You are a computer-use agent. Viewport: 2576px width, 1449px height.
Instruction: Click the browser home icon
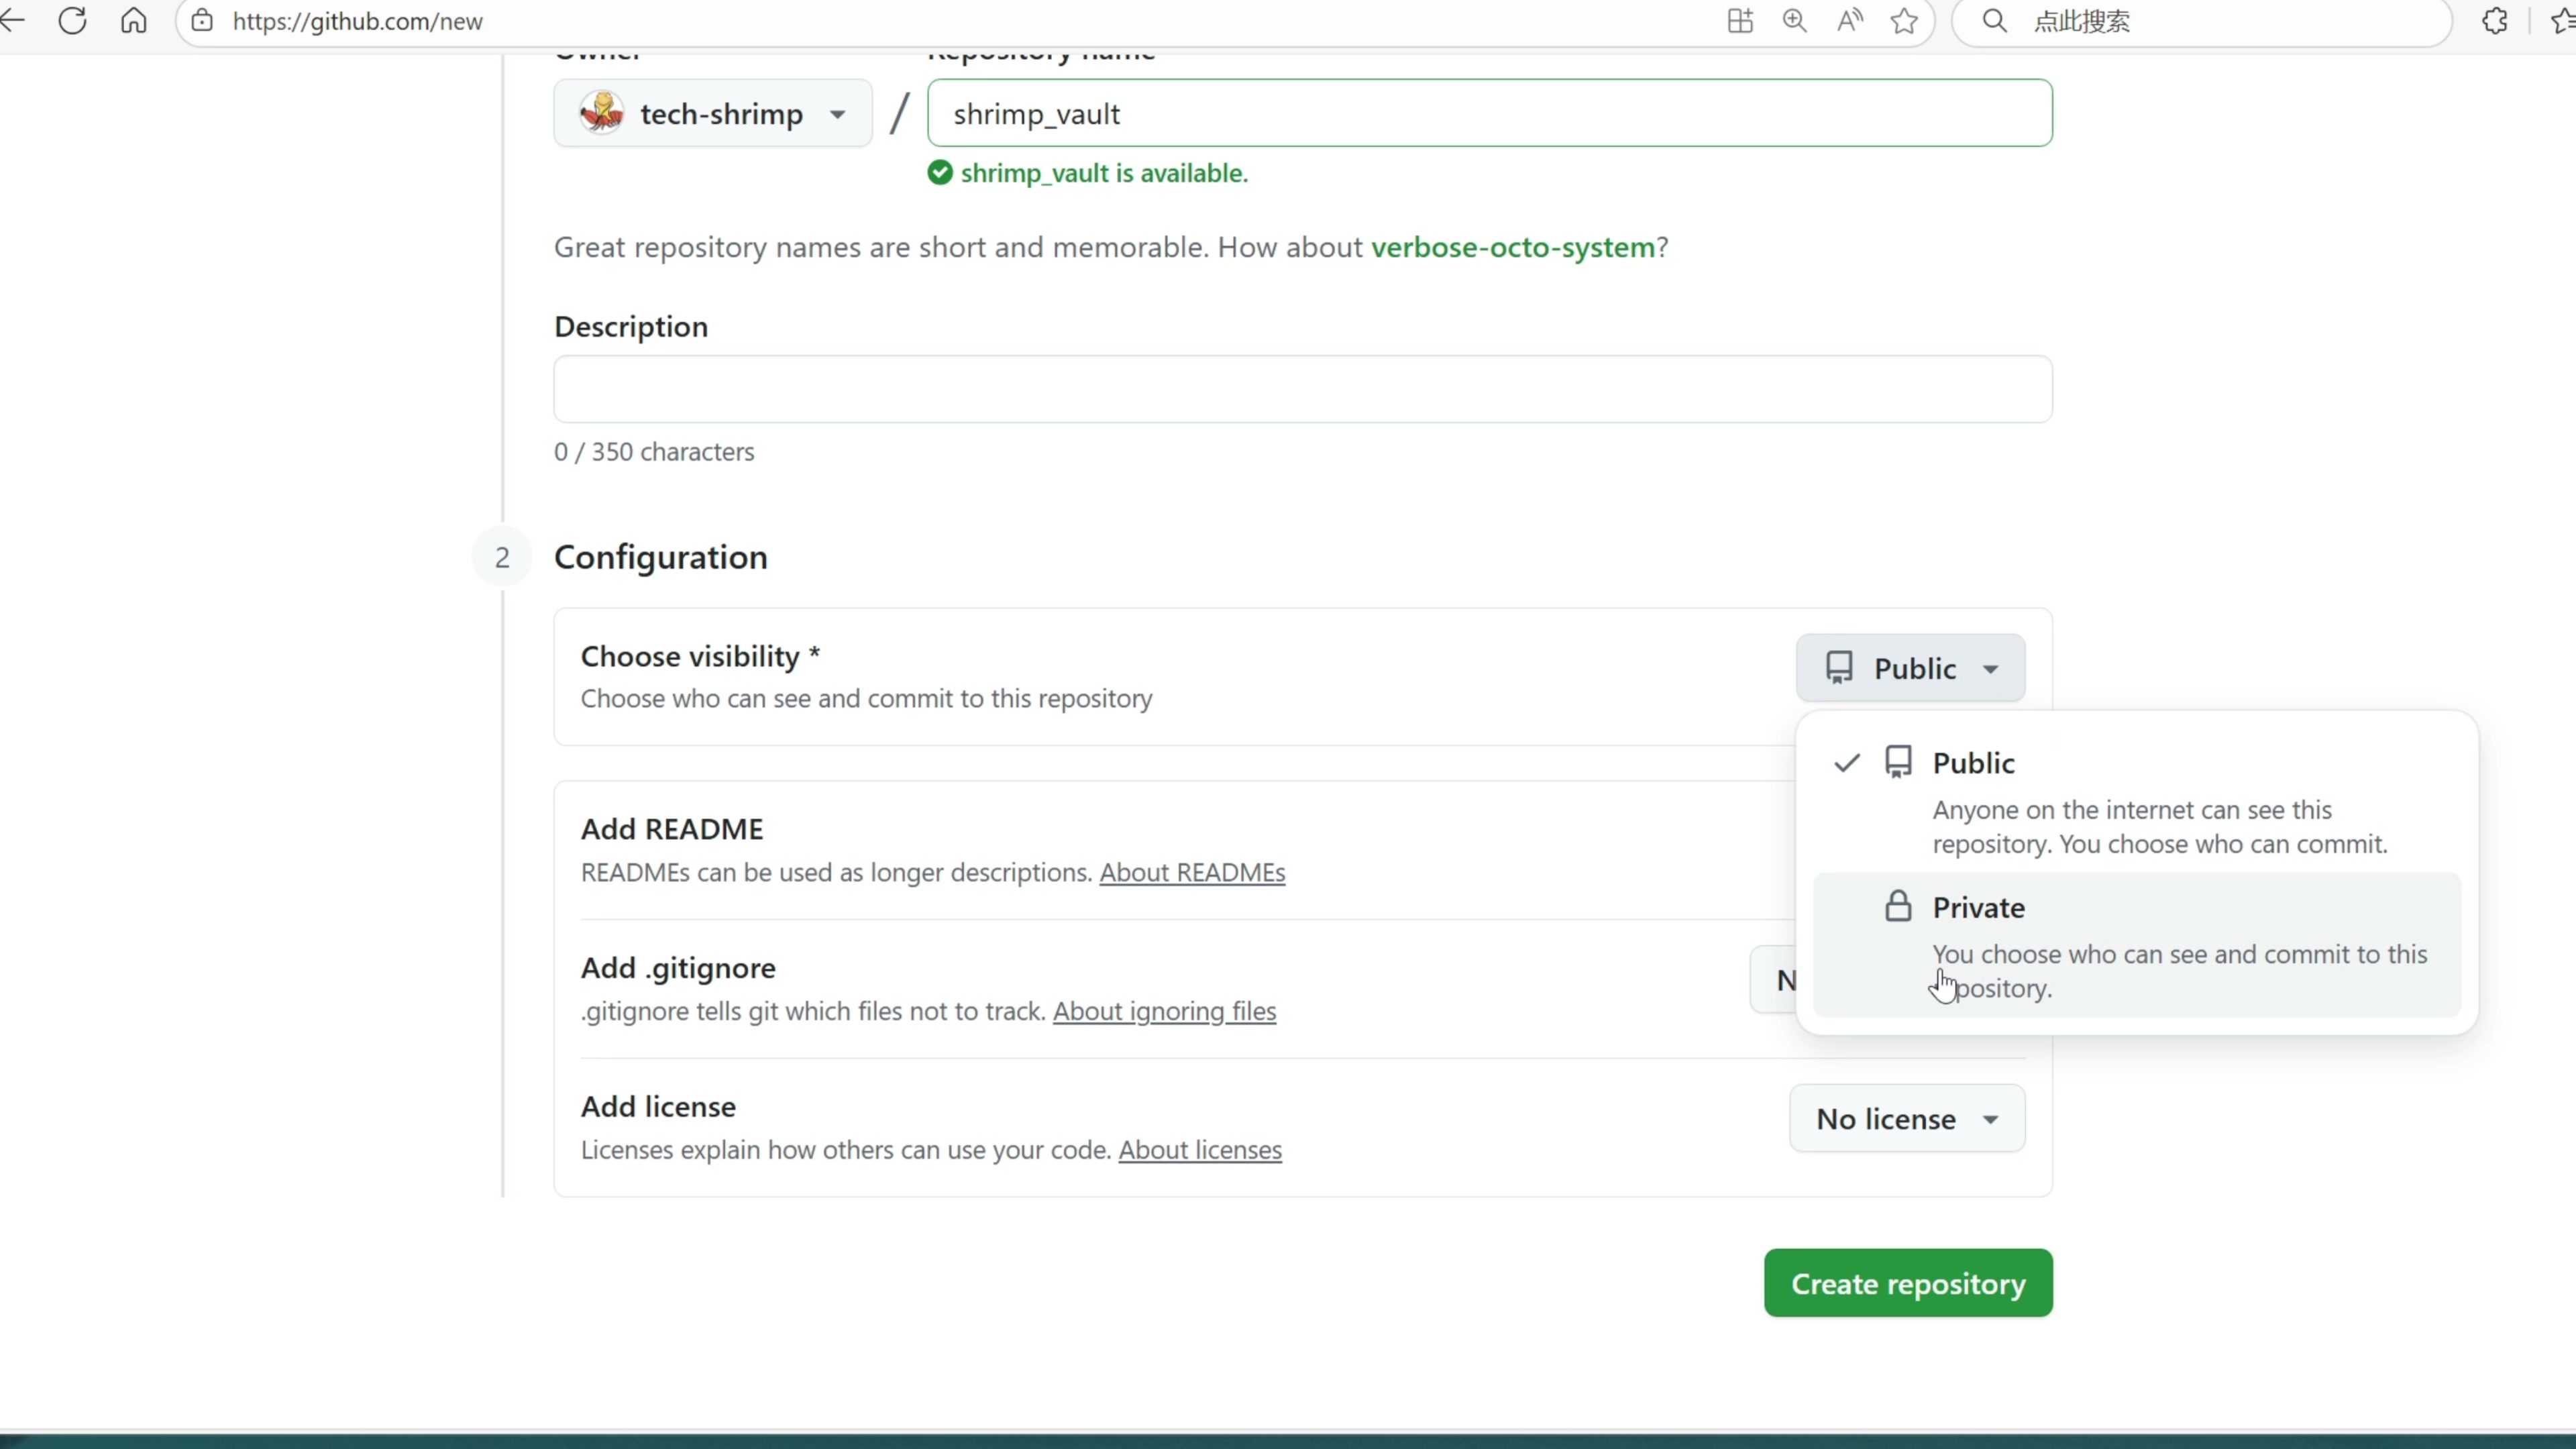[x=133, y=21]
